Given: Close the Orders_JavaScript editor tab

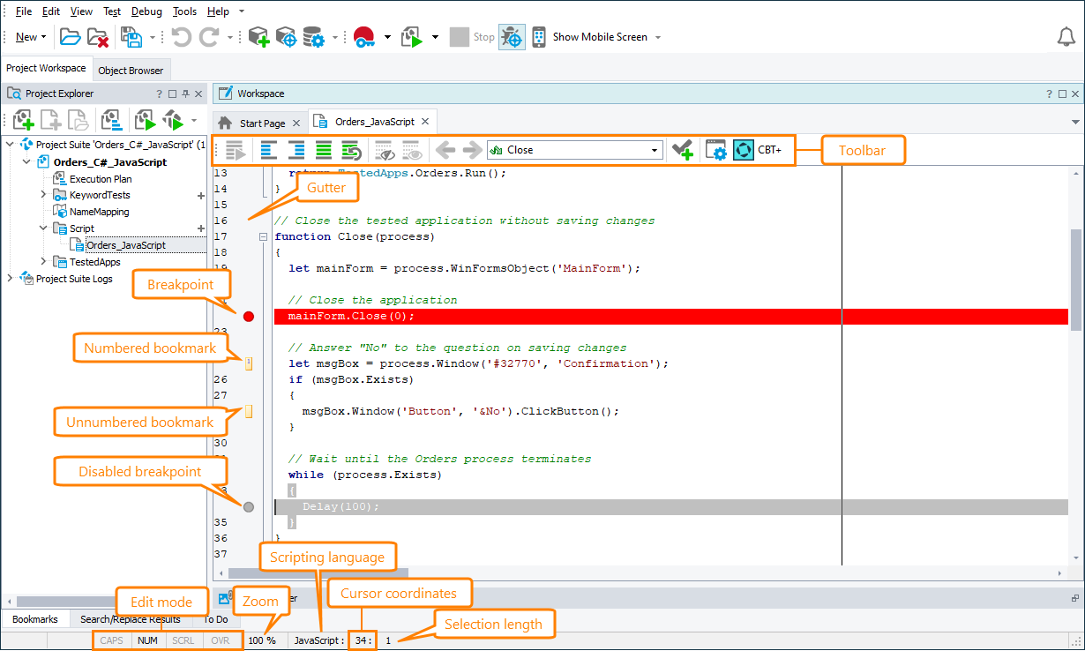Looking at the screenshot, I should [x=425, y=122].
